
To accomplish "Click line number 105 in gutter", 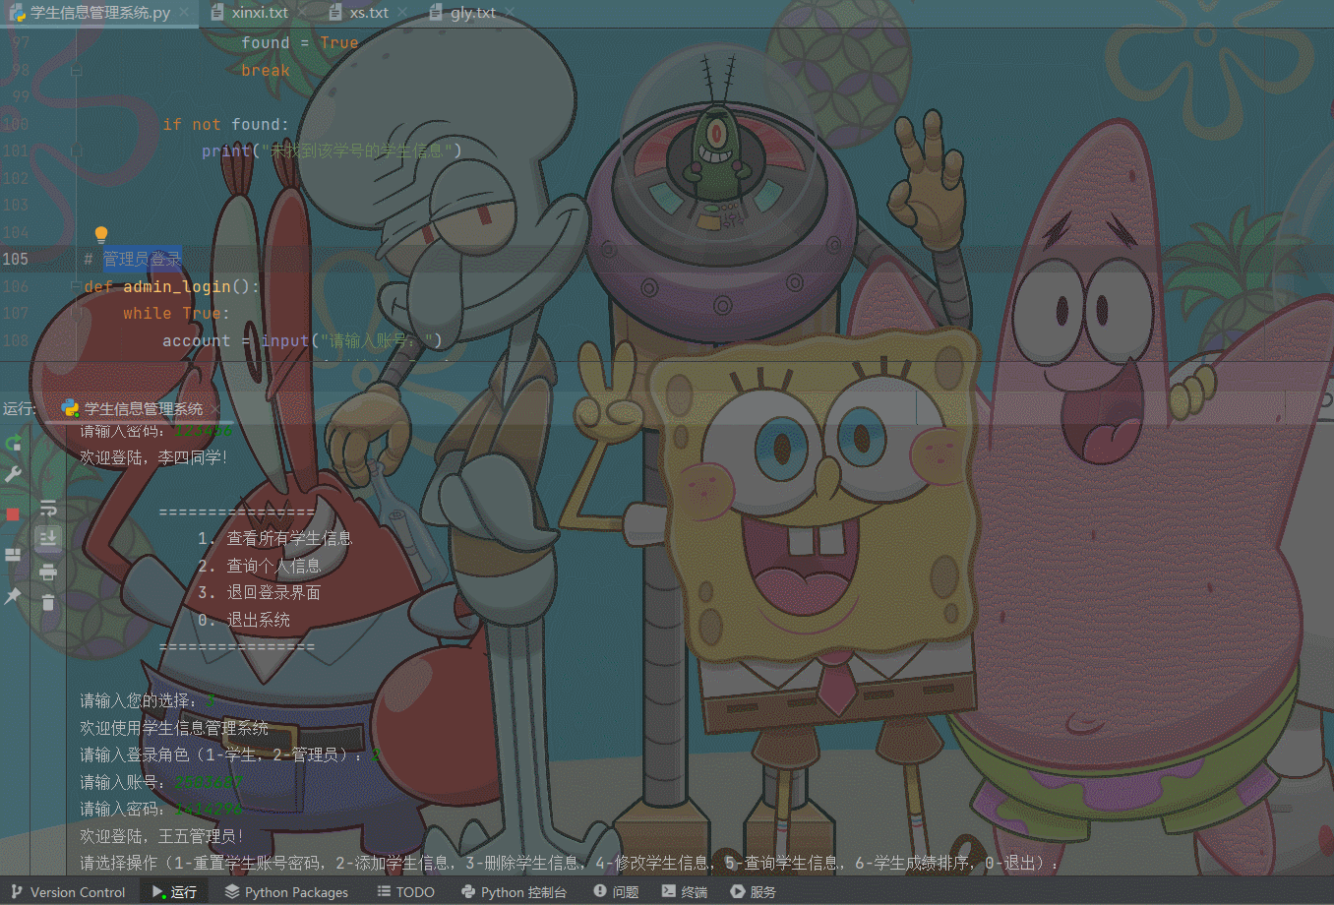I will [16, 259].
